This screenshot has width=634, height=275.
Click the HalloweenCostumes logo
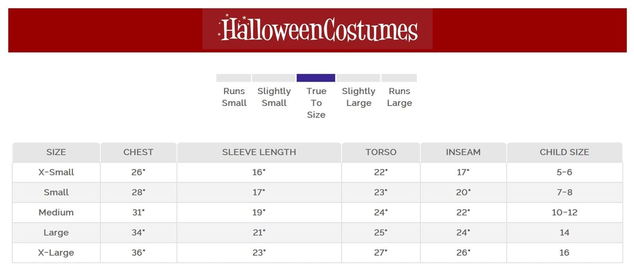317,29
